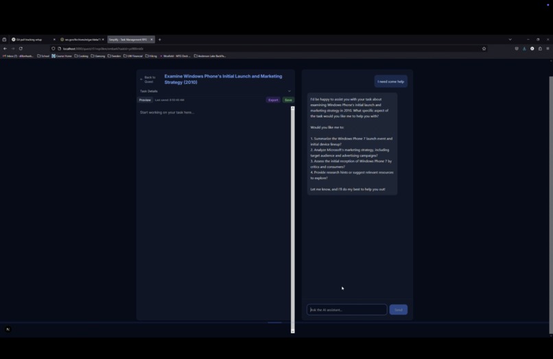The width and height of the screenshot is (553, 359).
Task: Open the browser hamburger menu
Action: (x=548, y=49)
